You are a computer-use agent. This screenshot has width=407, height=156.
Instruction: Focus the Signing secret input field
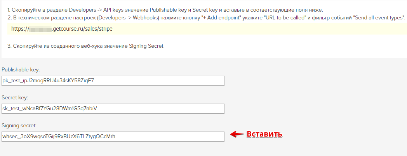click(x=113, y=137)
